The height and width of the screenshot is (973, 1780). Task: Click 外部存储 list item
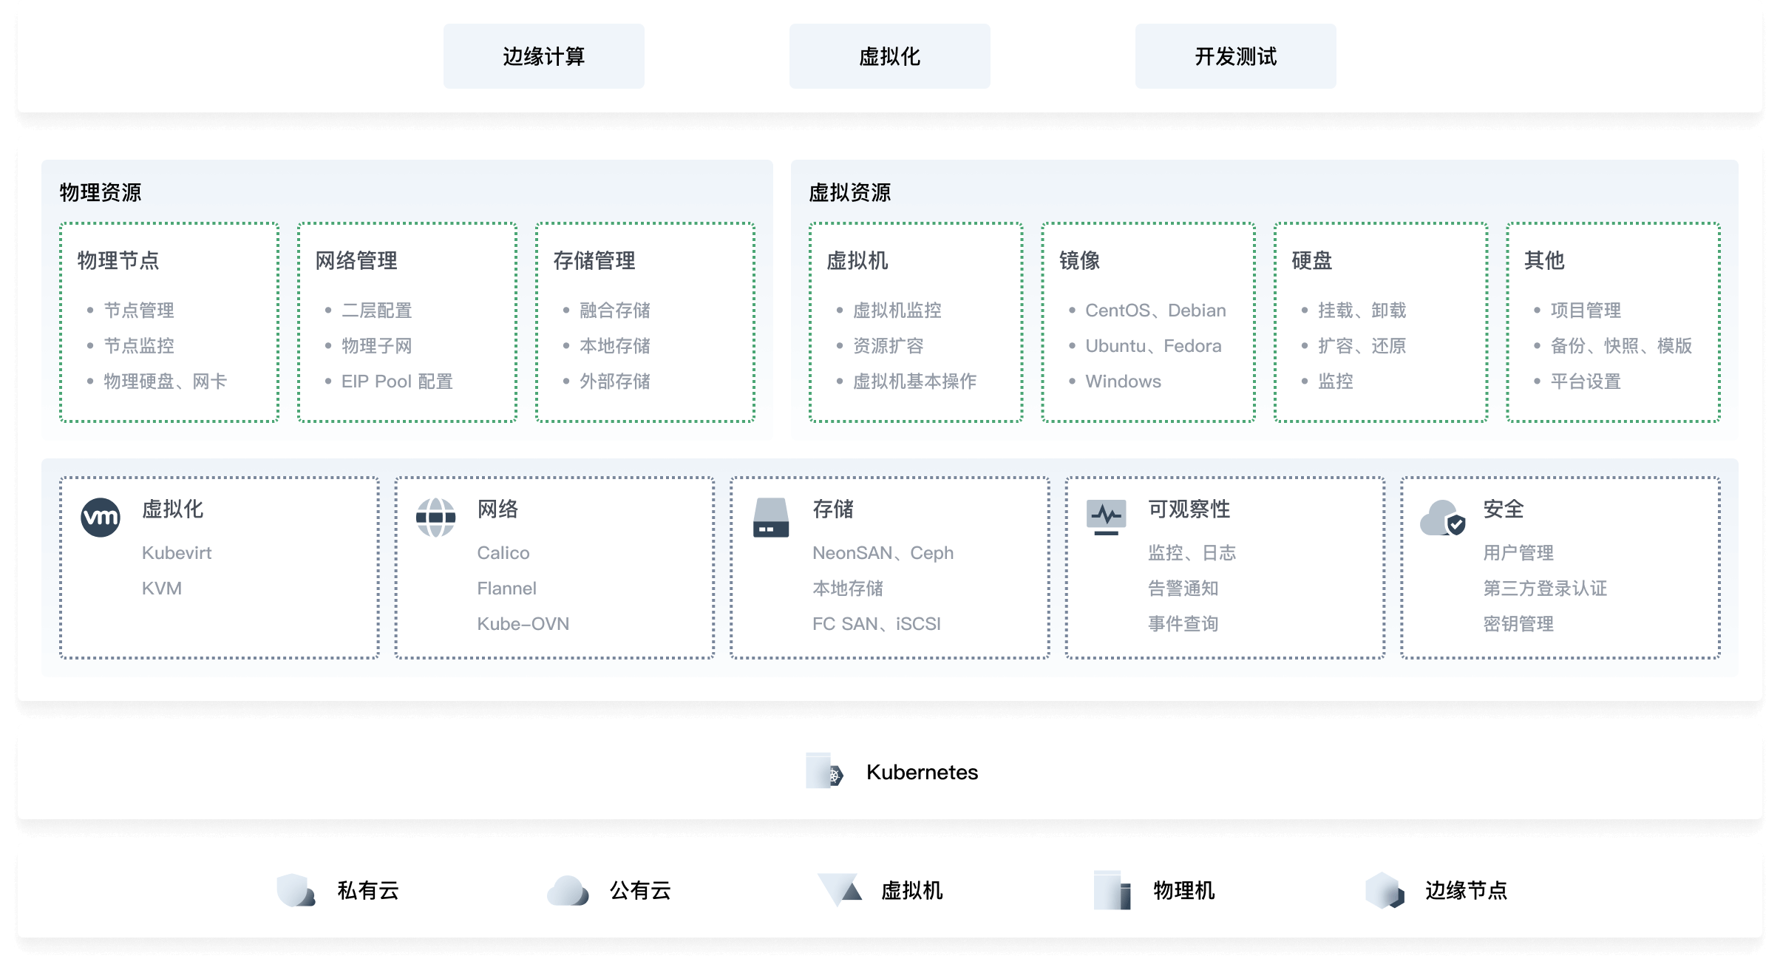[615, 382]
